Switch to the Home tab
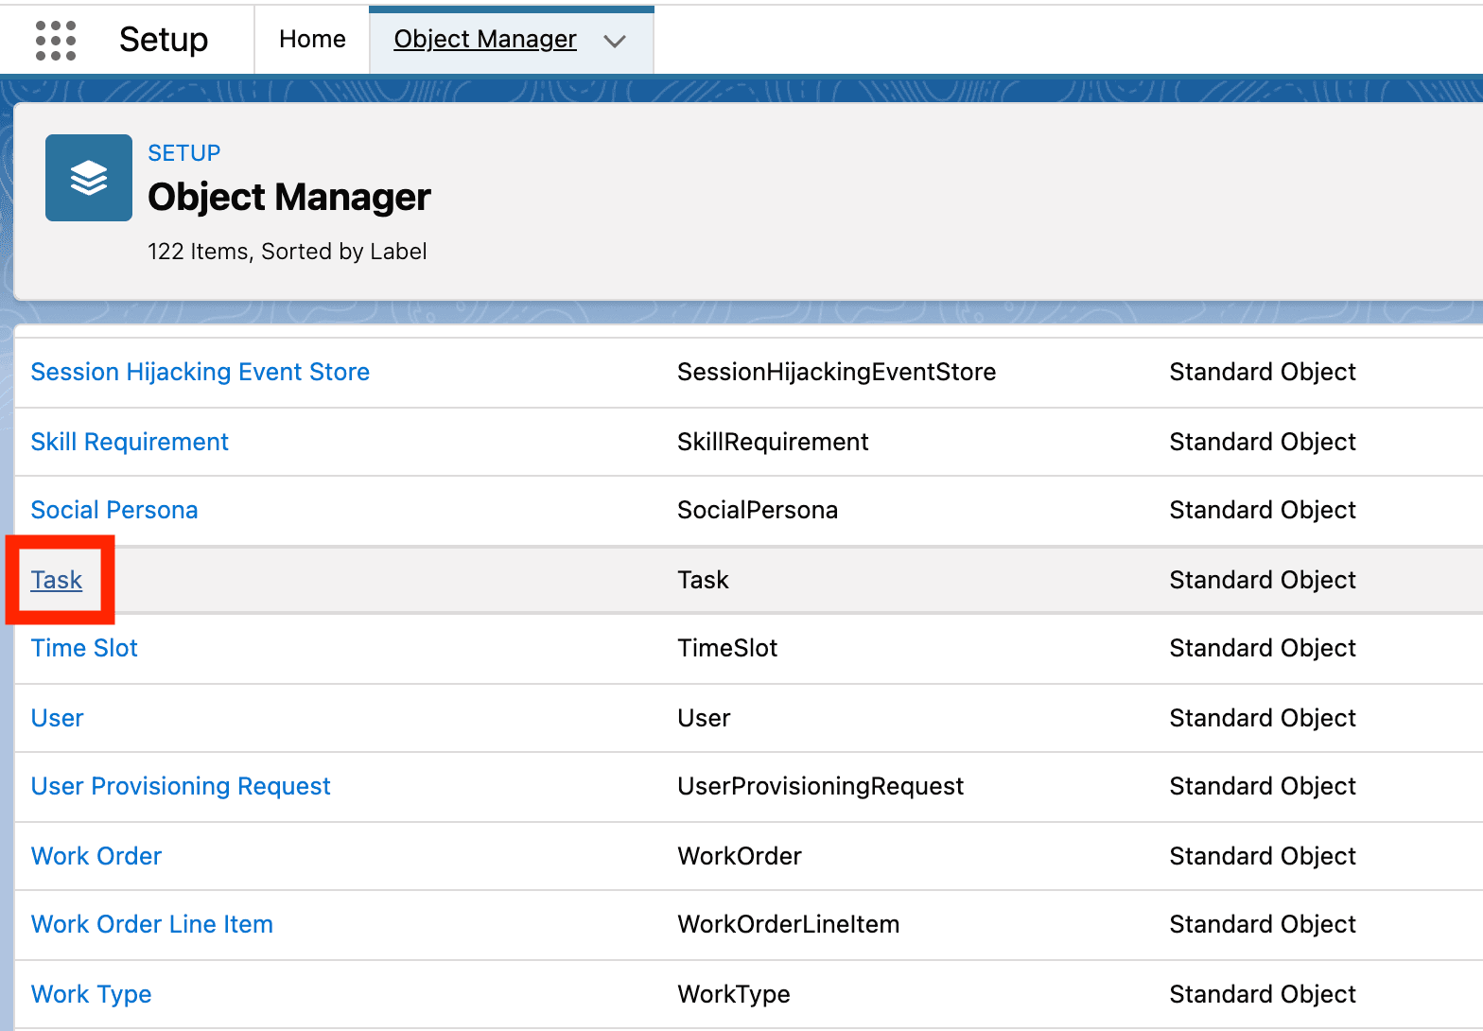The image size is (1483, 1031). pos(312,40)
